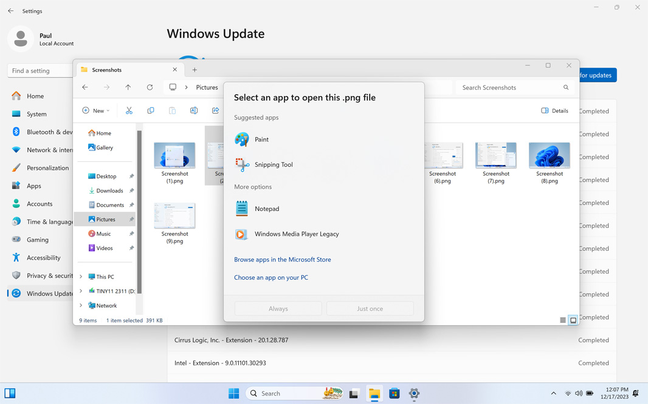The width and height of the screenshot is (648, 404).
Task: Click the Share icon in toolbar
Action: pos(215,110)
